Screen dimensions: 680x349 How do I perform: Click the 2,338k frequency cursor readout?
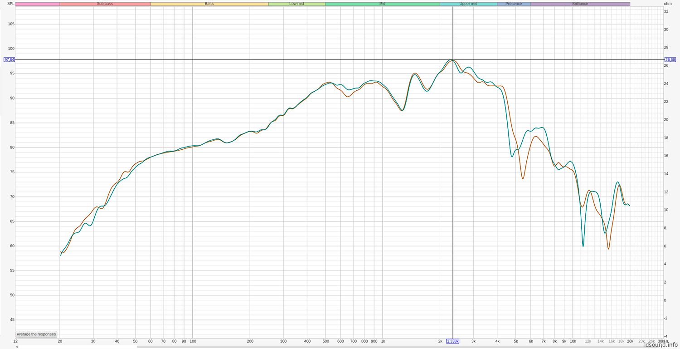(x=453, y=341)
